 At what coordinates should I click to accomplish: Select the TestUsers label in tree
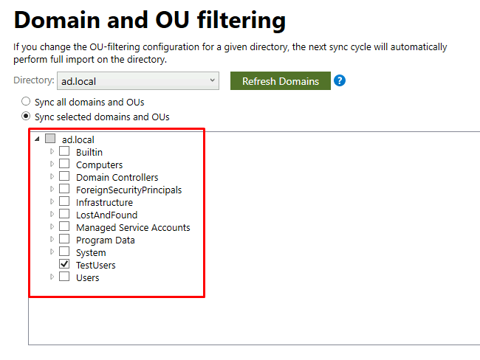click(95, 265)
